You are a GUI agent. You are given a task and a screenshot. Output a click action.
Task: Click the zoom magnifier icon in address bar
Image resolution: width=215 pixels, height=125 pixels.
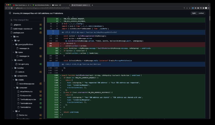(x=184, y=8)
